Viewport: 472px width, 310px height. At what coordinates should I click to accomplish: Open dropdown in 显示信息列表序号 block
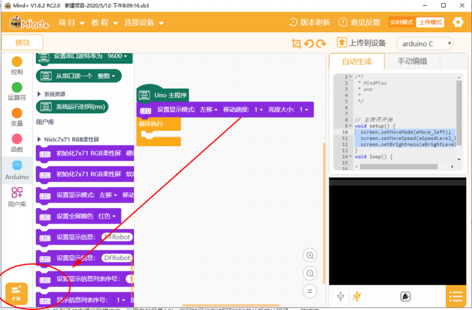click(x=121, y=300)
